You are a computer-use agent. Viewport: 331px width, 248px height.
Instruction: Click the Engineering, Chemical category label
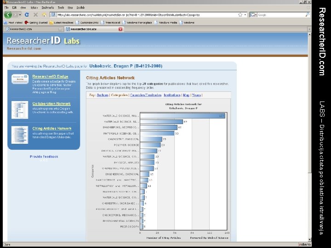122,174
